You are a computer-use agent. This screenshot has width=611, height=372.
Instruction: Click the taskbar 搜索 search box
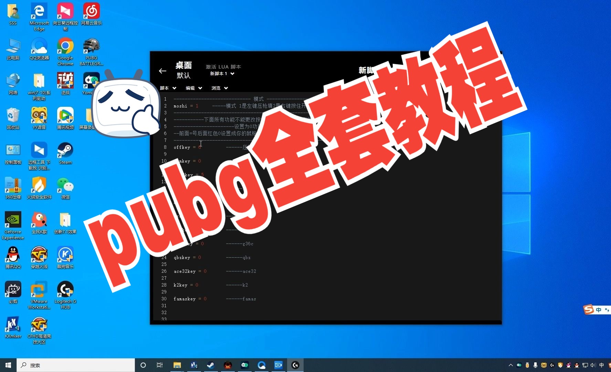coord(76,365)
